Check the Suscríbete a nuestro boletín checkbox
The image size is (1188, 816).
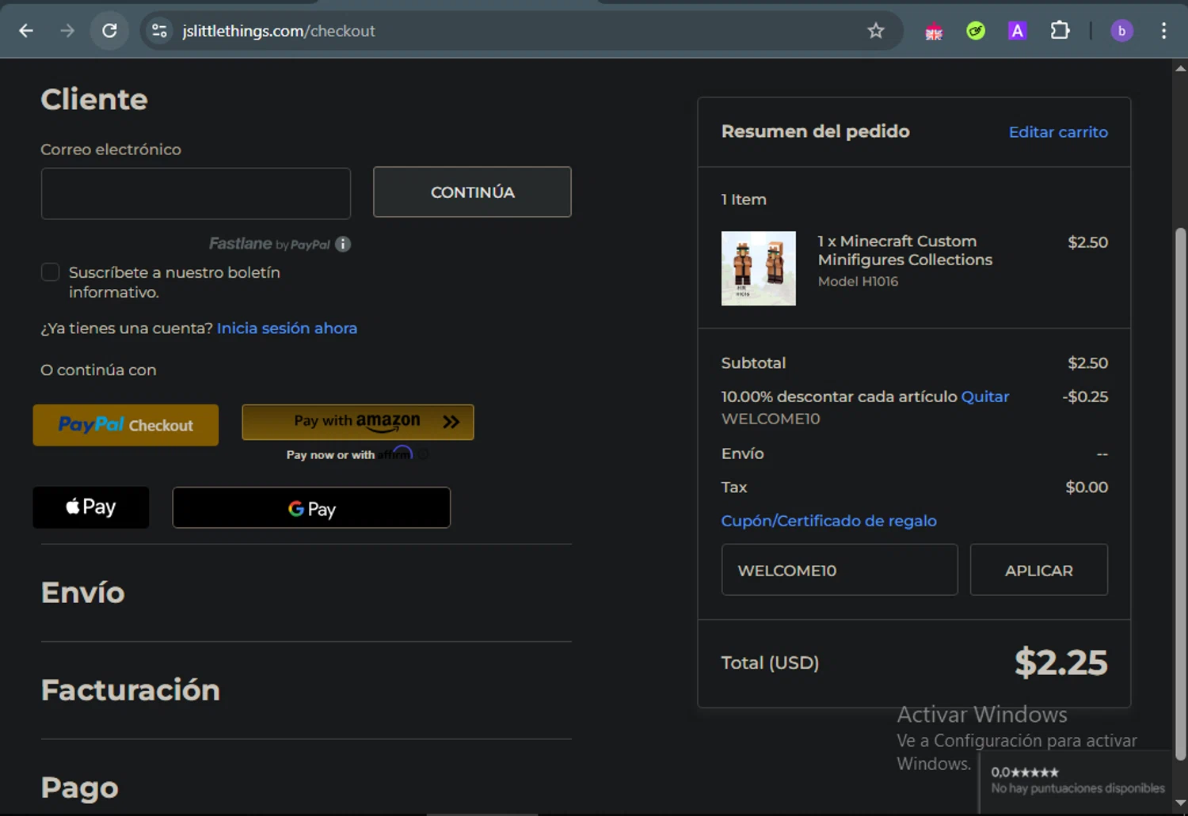coord(50,272)
